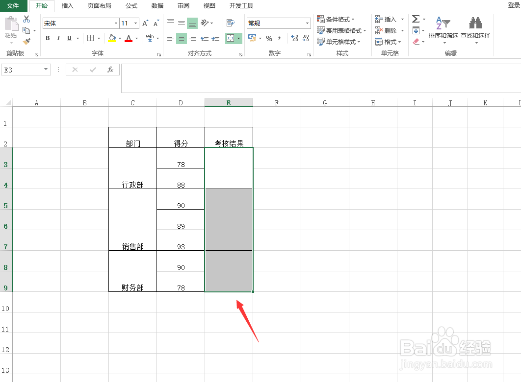Toggle italic formatting
The height and width of the screenshot is (382, 521).
coord(58,37)
